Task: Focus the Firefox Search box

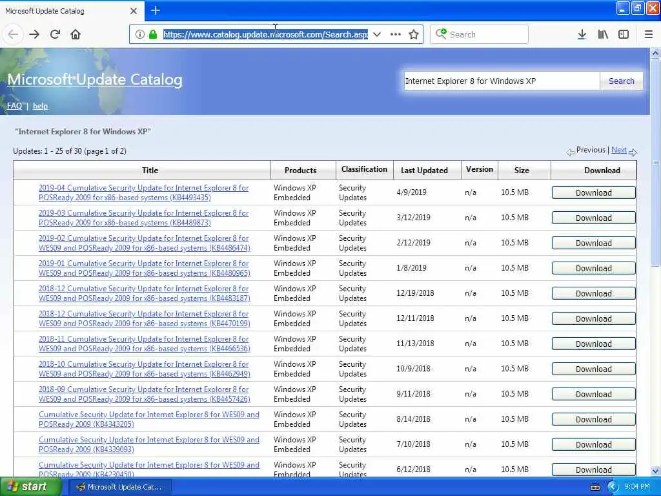Action: 479,34
